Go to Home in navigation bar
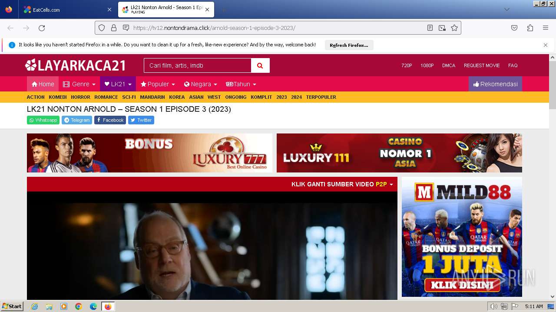 [x=43, y=84]
